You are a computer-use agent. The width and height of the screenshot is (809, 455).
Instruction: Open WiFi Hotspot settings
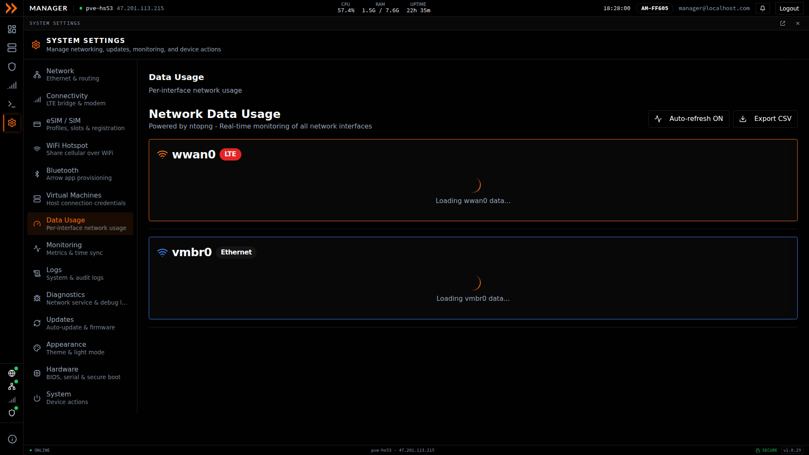tap(80, 149)
